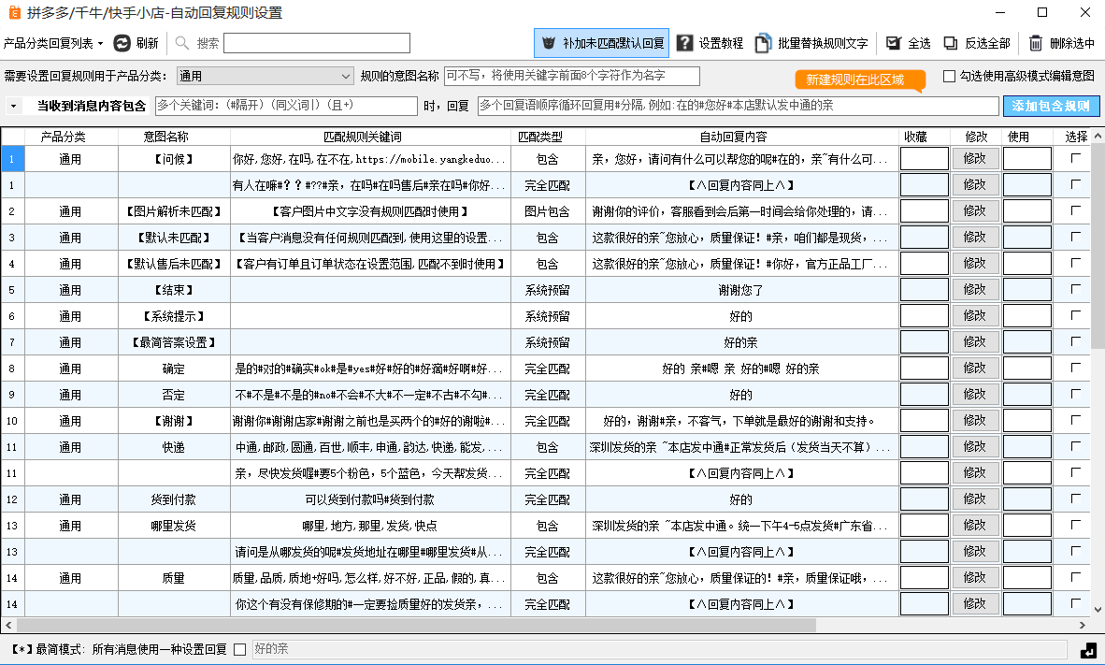The height and width of the screenshot is (665, 1105).
Task: Click the 批量替换规则文字 document icon
Action: pyautogui.click(x=763, y=43)
